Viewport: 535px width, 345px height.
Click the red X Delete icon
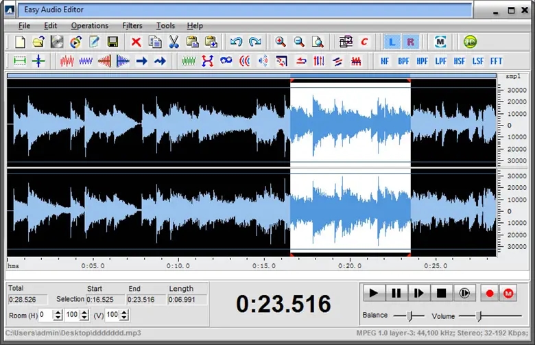(136, 42)
